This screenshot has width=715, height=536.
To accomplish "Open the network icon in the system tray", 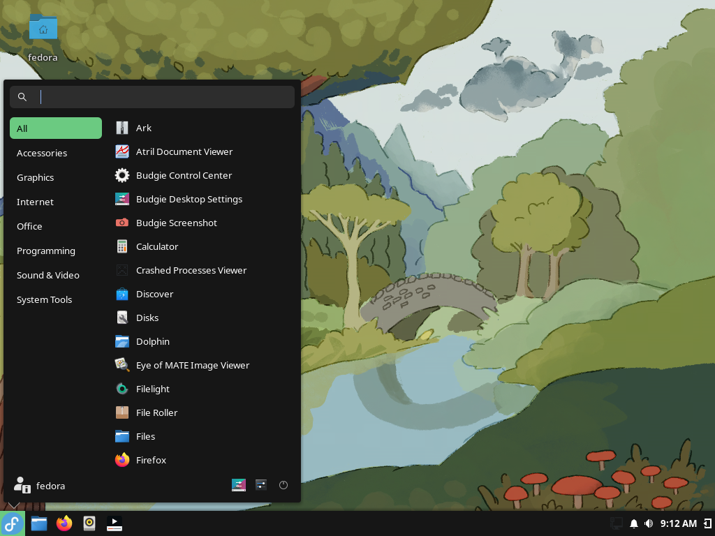I will (617, 523).
